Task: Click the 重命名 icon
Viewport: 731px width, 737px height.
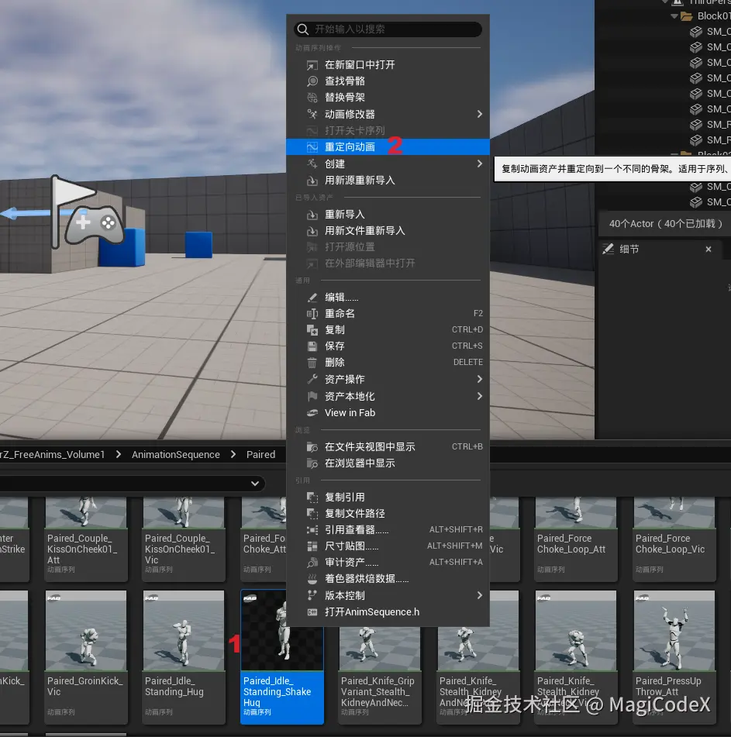Action: pyautogui.click(x=312, y=314)
